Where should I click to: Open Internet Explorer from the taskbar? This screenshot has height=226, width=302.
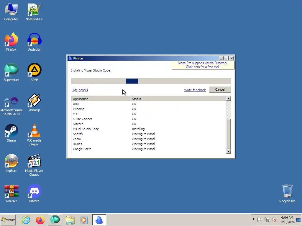[x=26, y=220]
